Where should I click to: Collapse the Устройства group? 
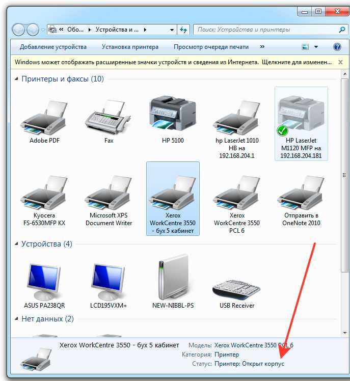coord(17,244)
